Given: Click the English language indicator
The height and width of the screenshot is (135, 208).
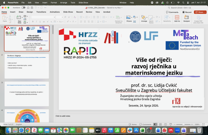Looking at the screenshot, I should tap(19, 124).
